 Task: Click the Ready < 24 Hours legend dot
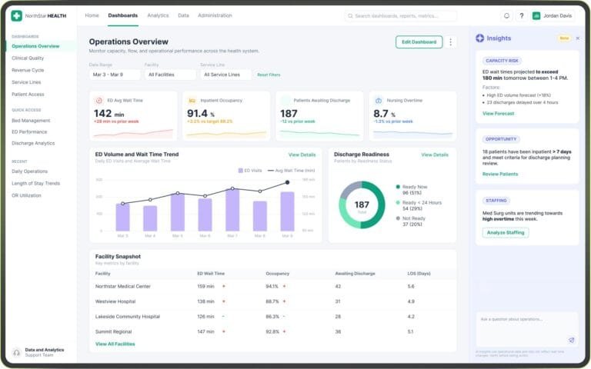[398, 203]
